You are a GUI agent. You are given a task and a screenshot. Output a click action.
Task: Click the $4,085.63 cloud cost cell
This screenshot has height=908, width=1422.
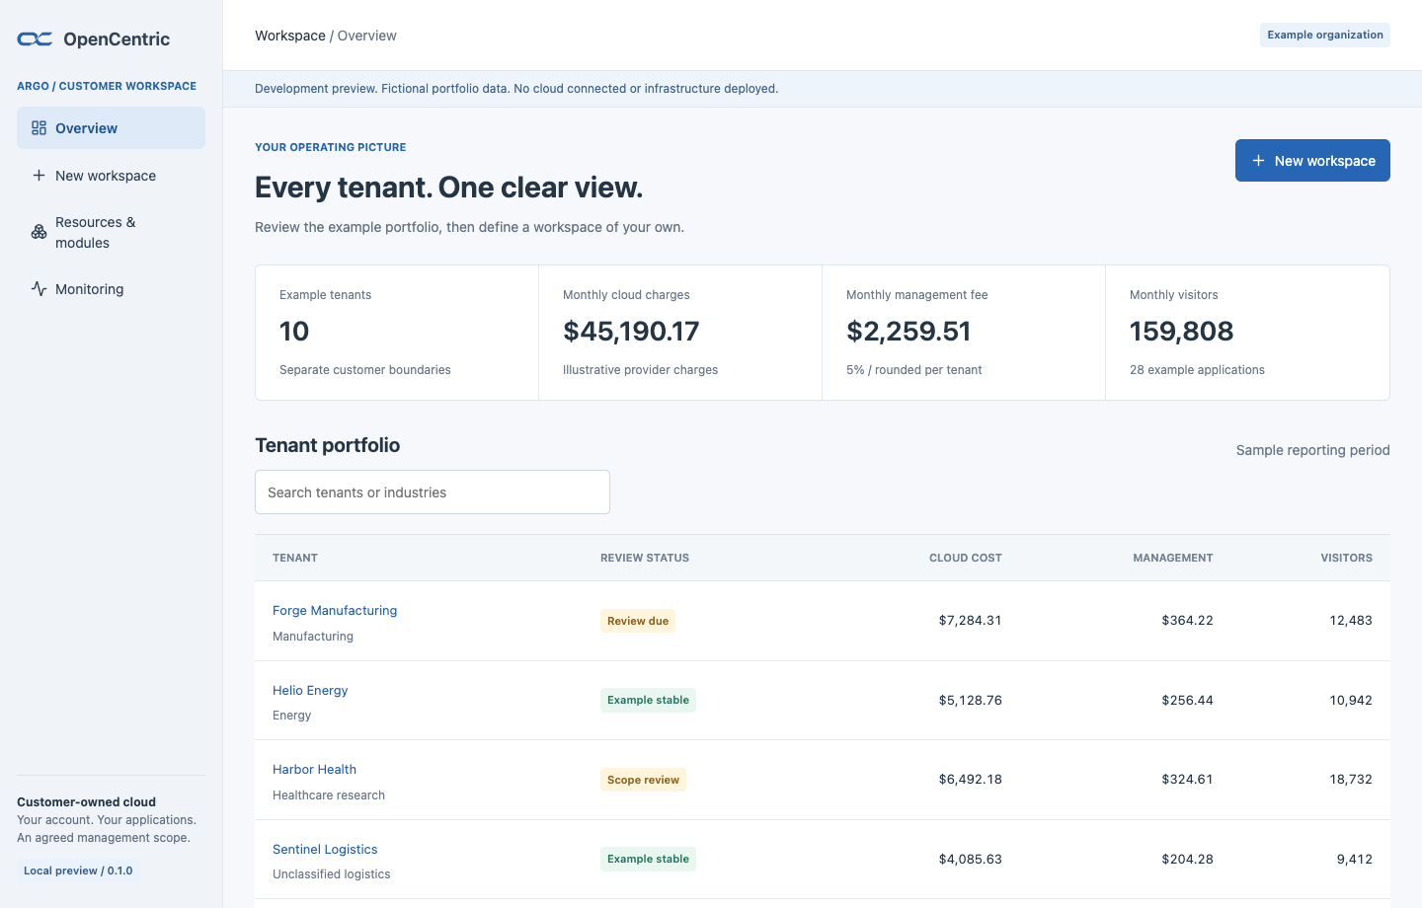point(971,860)
